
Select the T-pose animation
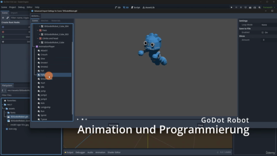(x=44, y=120)
